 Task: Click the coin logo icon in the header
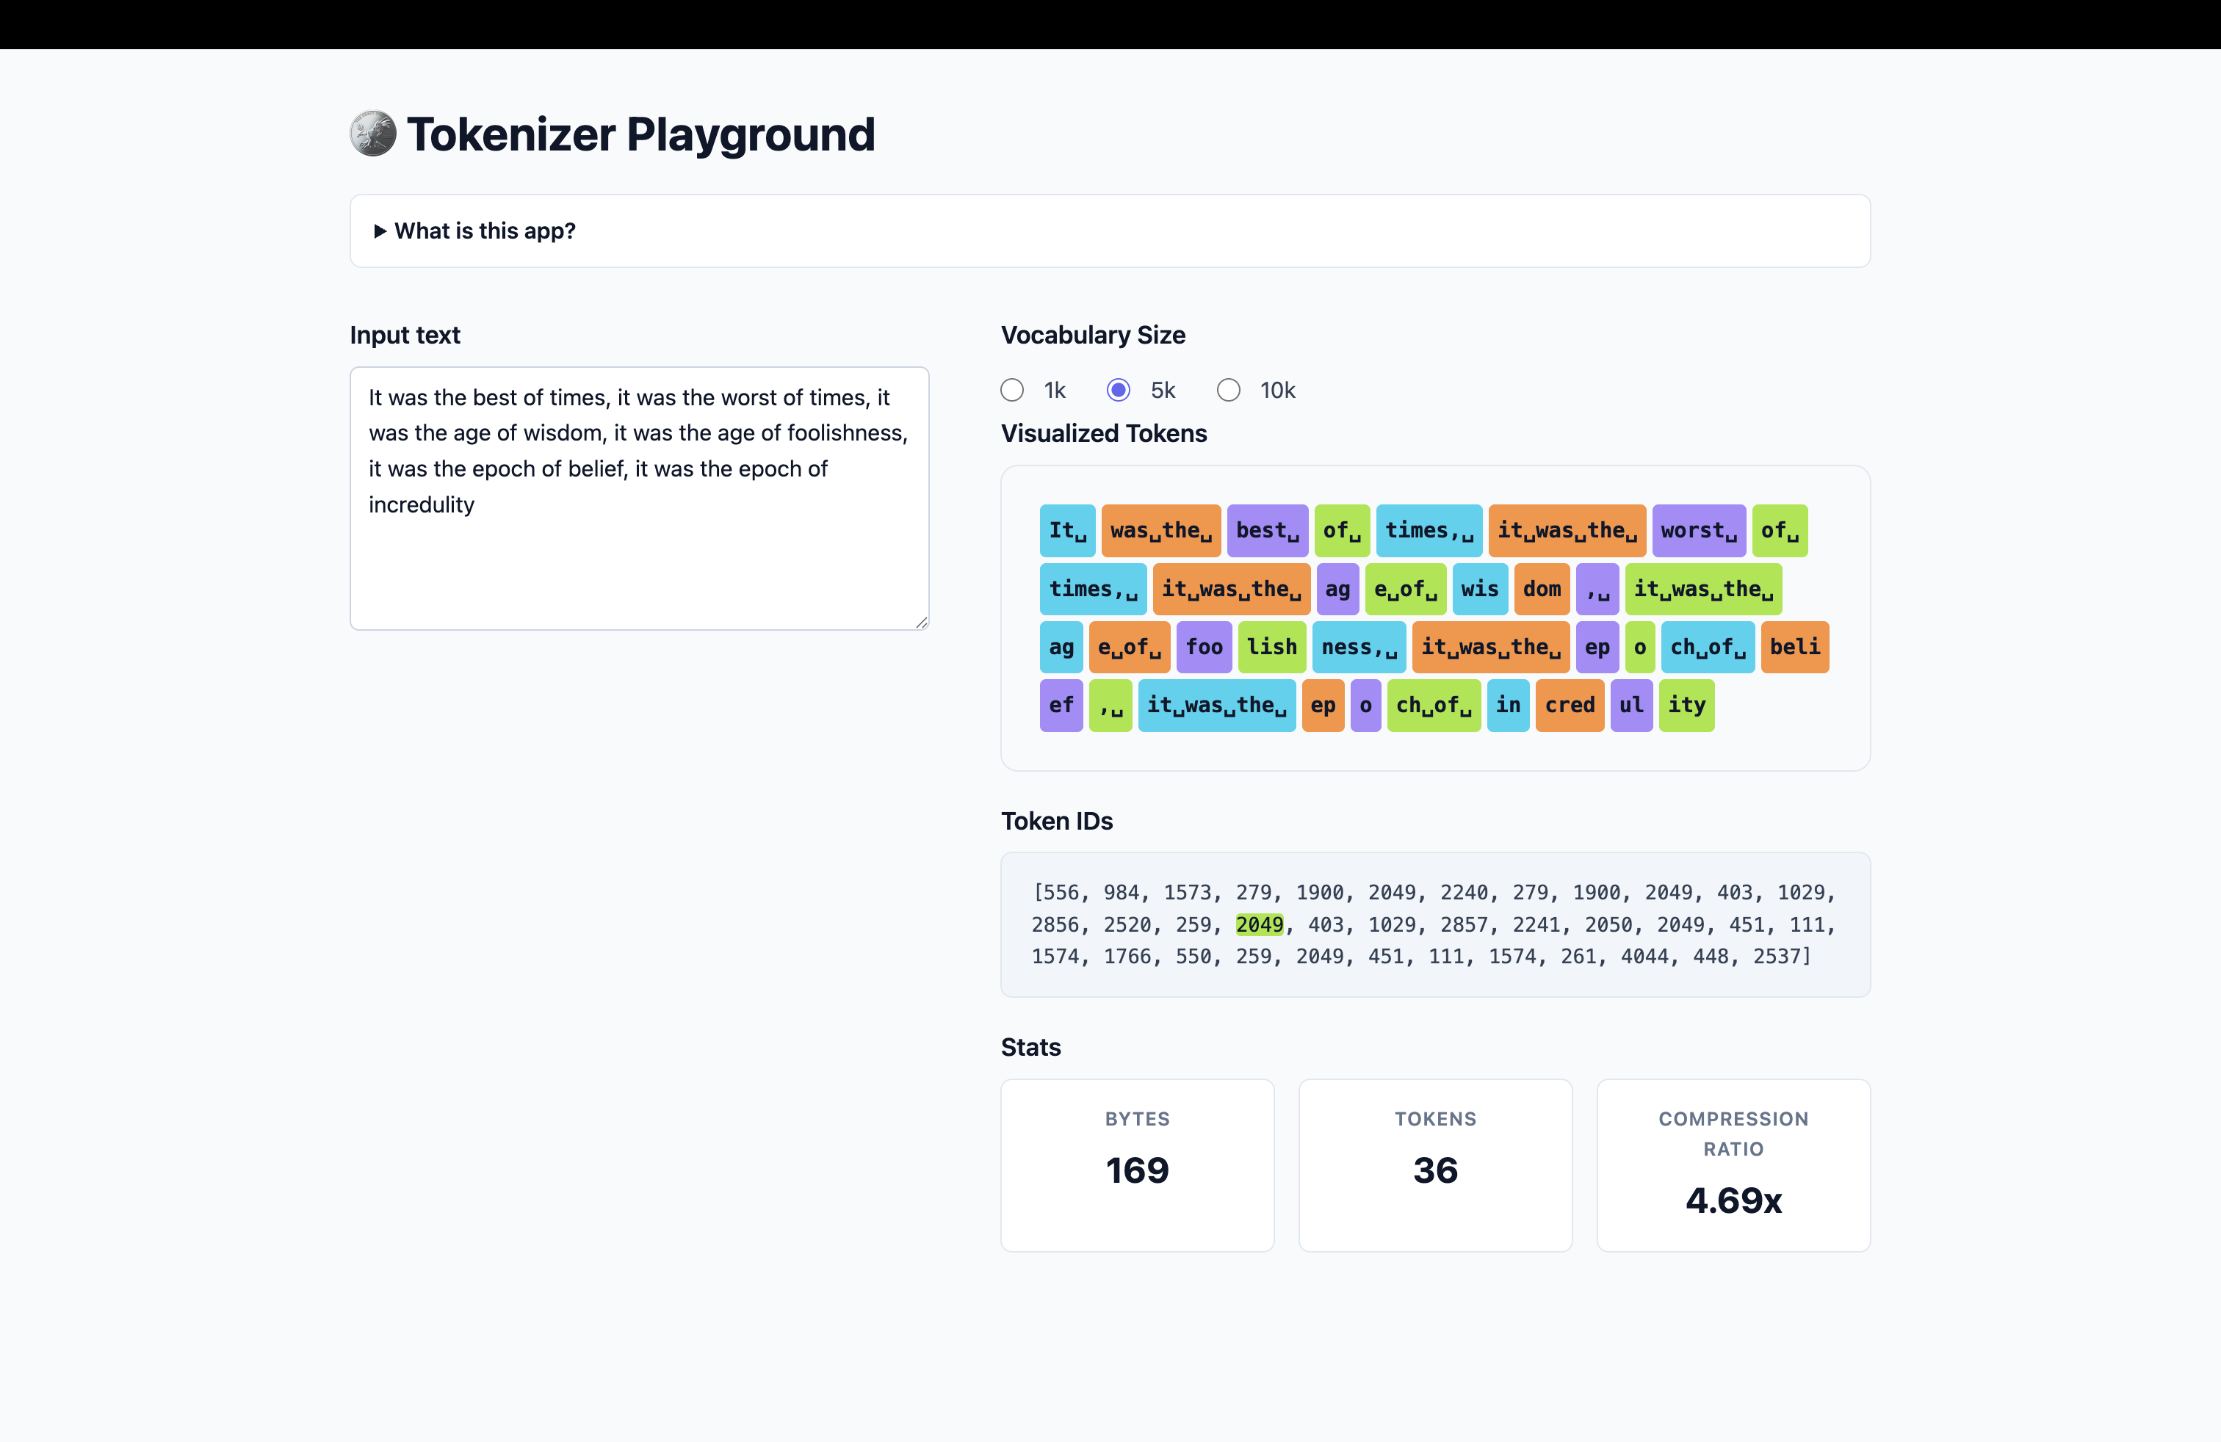[x=372, y=134]
